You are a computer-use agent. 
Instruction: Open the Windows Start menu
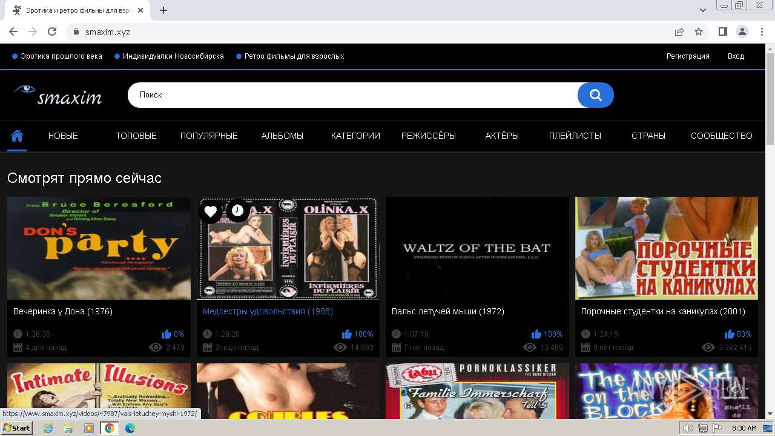click(x=16, y=428)
